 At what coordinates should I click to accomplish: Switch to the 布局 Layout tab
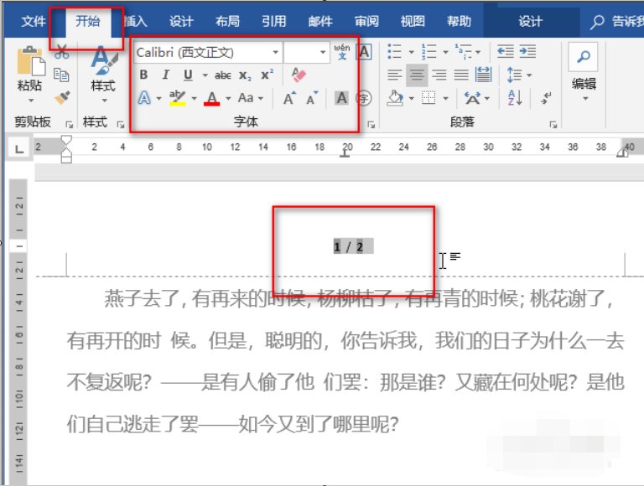point(227,20)
